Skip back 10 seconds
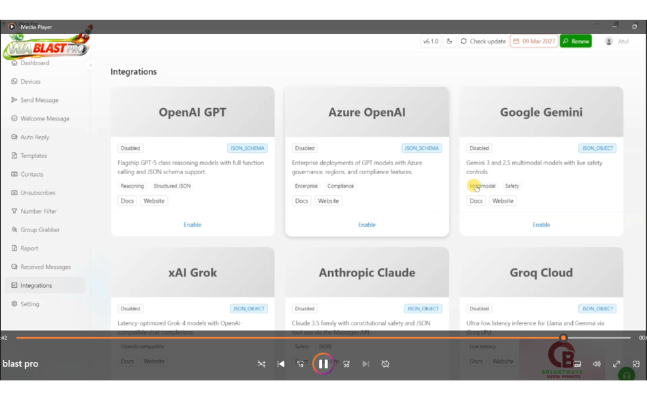Screen dimensions: 647x400 301,364
